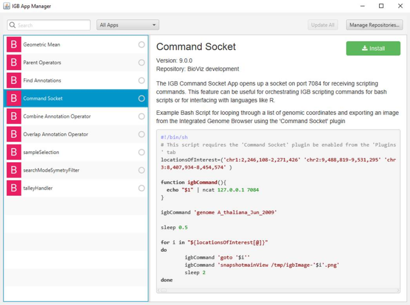Toggle status circle for Parent Operators
This screenshot has height=305, width=410.
tap(142, 62)
